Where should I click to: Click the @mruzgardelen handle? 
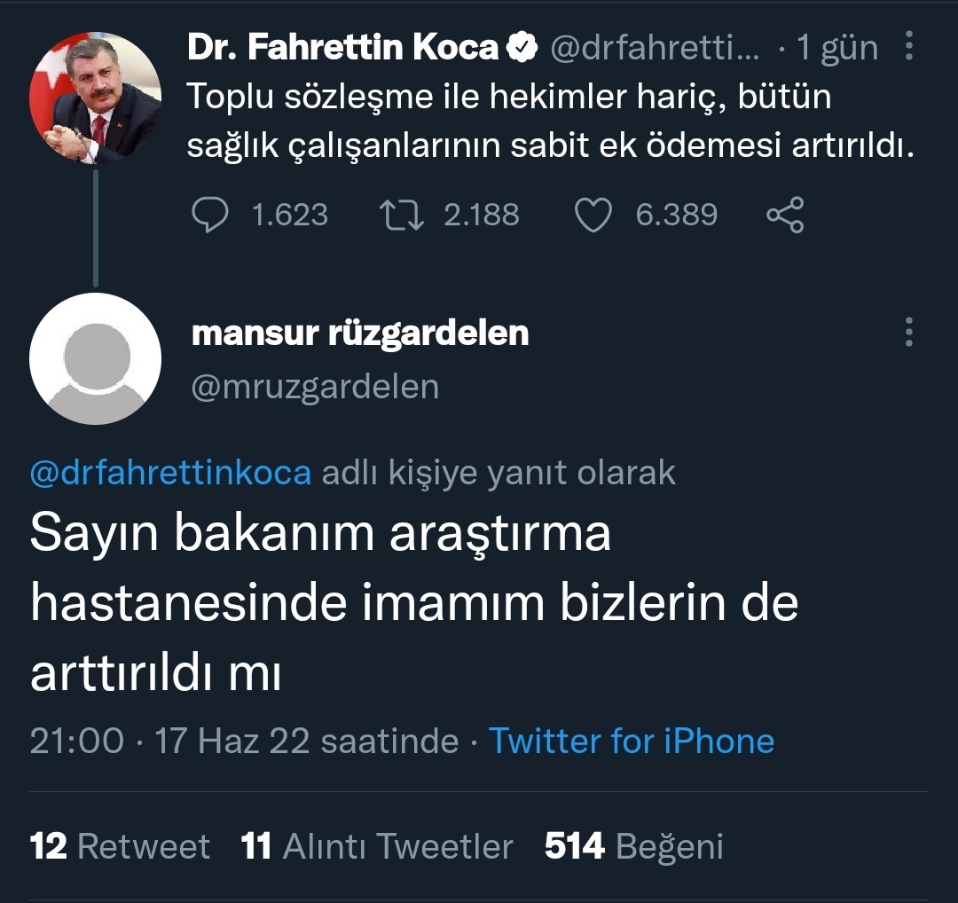(315, 387)
